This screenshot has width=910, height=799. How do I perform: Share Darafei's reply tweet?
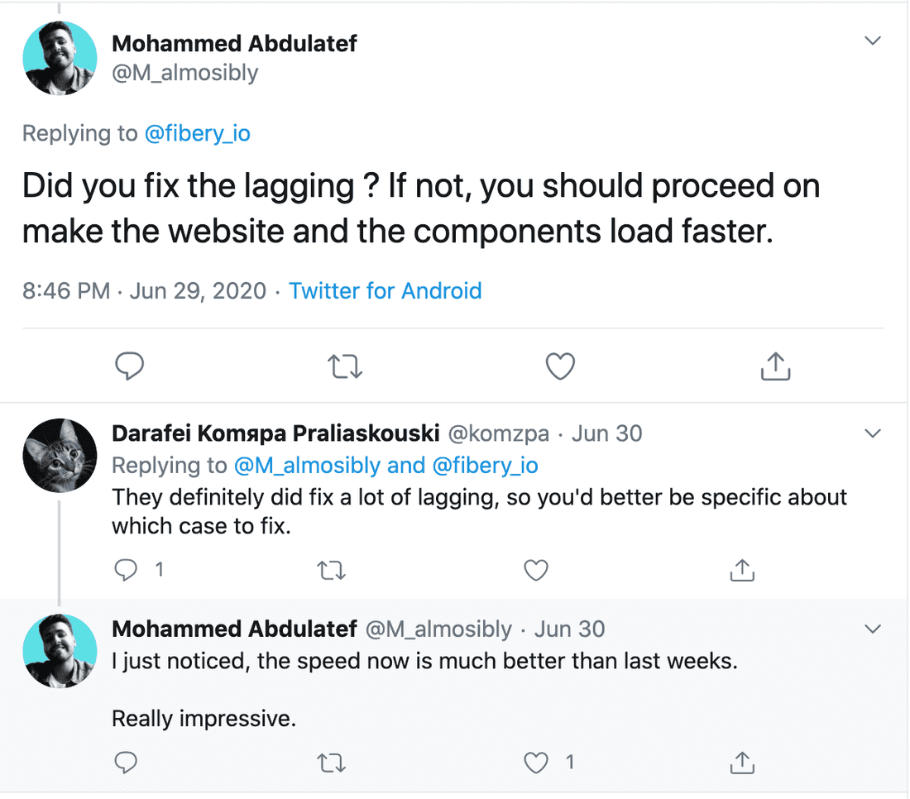742,569
